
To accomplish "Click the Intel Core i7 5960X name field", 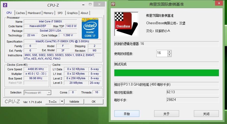I will (50, 21).
